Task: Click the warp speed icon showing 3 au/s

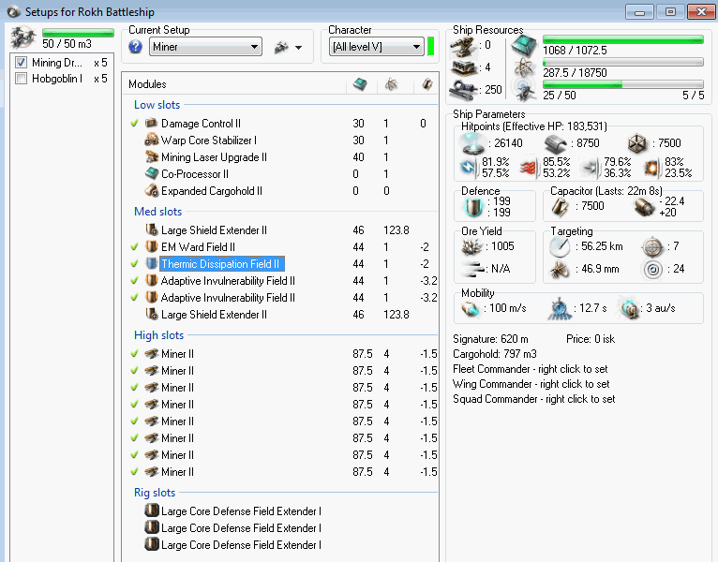Action: coord(630,308)
